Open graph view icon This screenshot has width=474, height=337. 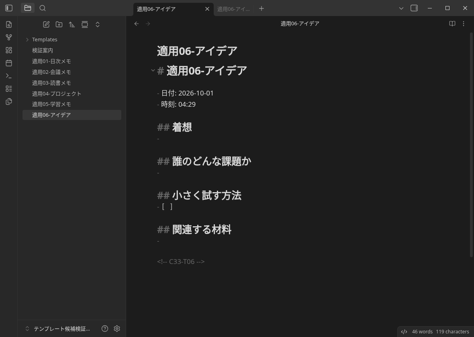[x=9, y=37]
